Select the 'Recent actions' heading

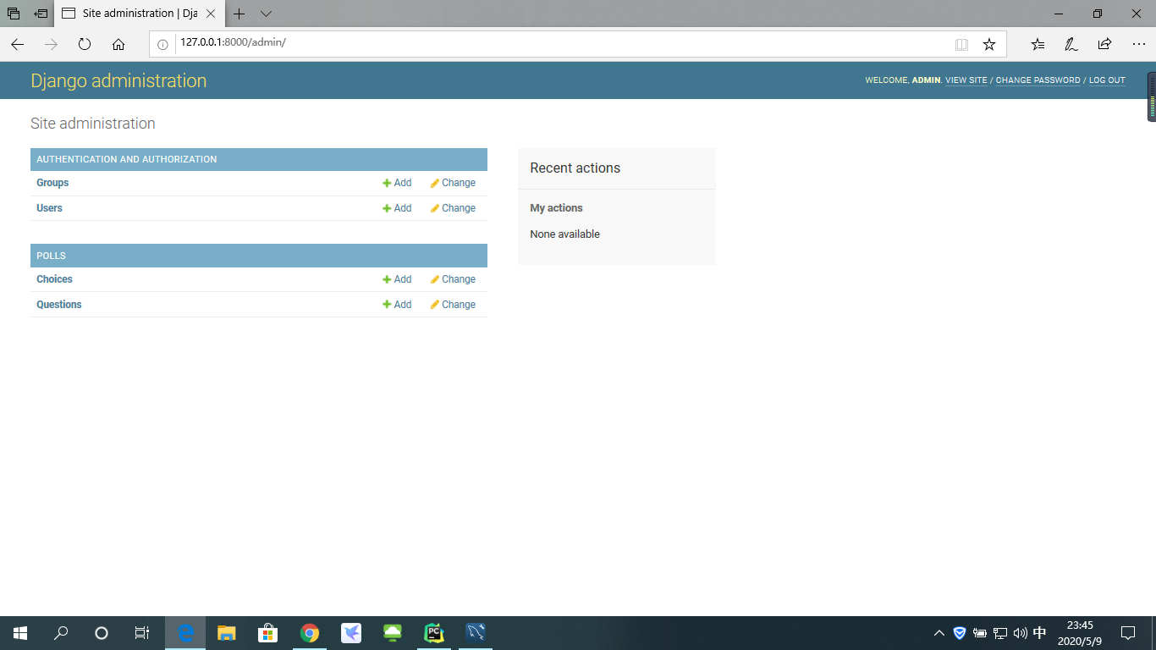[575, 168]
